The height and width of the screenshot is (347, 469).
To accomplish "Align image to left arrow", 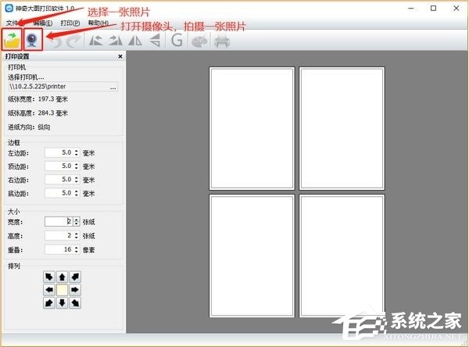I will click(49, 290).
